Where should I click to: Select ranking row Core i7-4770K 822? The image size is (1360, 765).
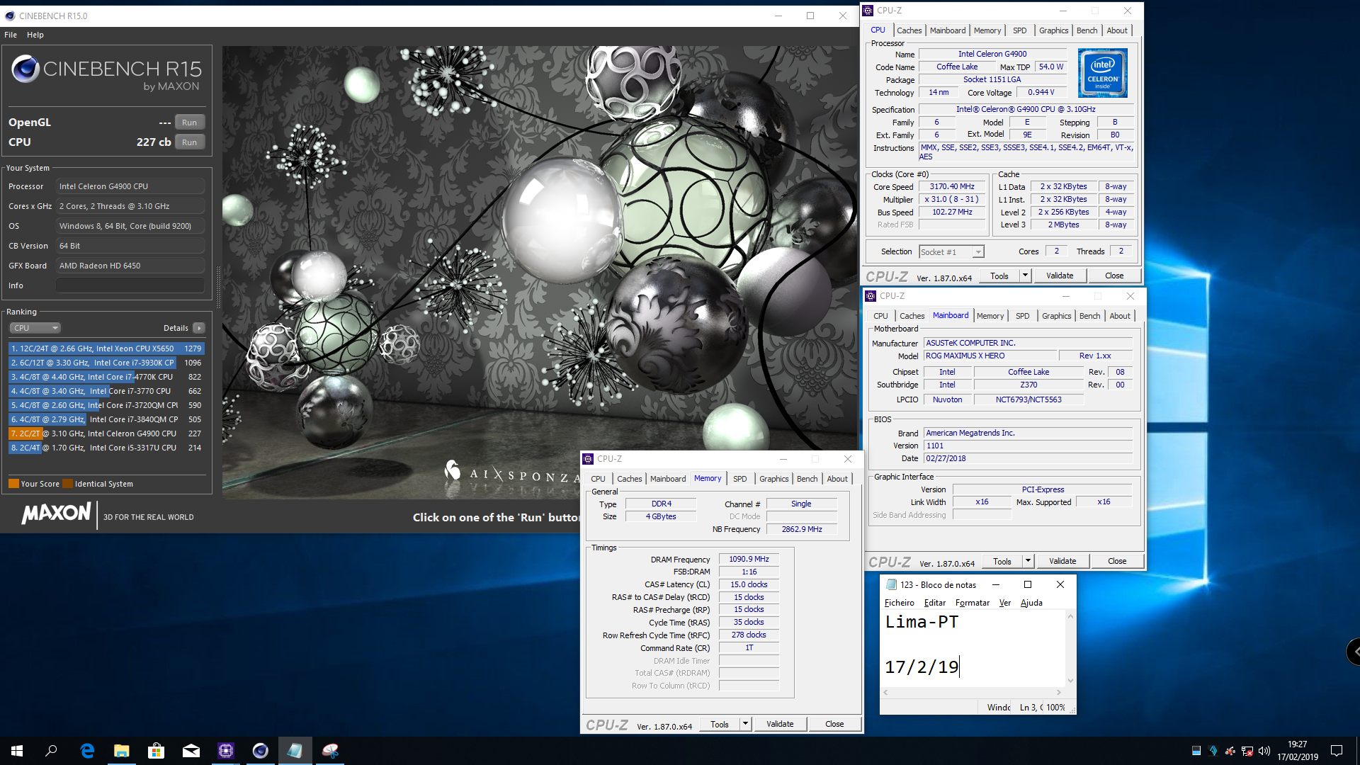[106, 377]
